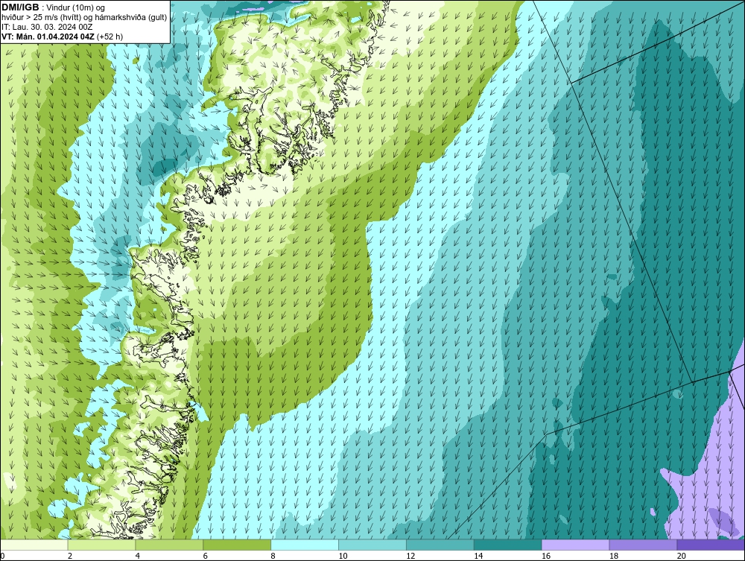Click the 18–20 m/s purple legend swatch
745x561 pixels.
(643, 545)
